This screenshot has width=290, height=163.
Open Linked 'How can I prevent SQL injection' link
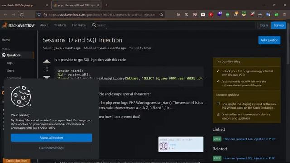click(250, 139)
